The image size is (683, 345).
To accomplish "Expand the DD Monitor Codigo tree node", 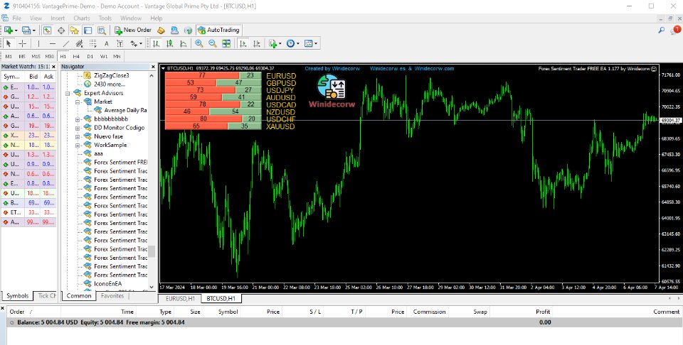I will [78, 128].
